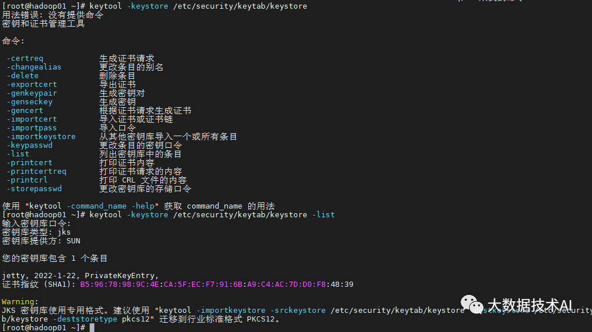Click the -importkeystore command in the list
The image size is (592, 332).
pos(41,137)
